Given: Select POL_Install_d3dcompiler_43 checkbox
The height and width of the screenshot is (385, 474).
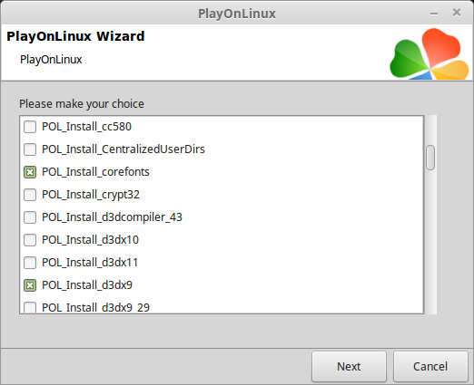Looking at the screenshot, I should (x=30, y=217).
